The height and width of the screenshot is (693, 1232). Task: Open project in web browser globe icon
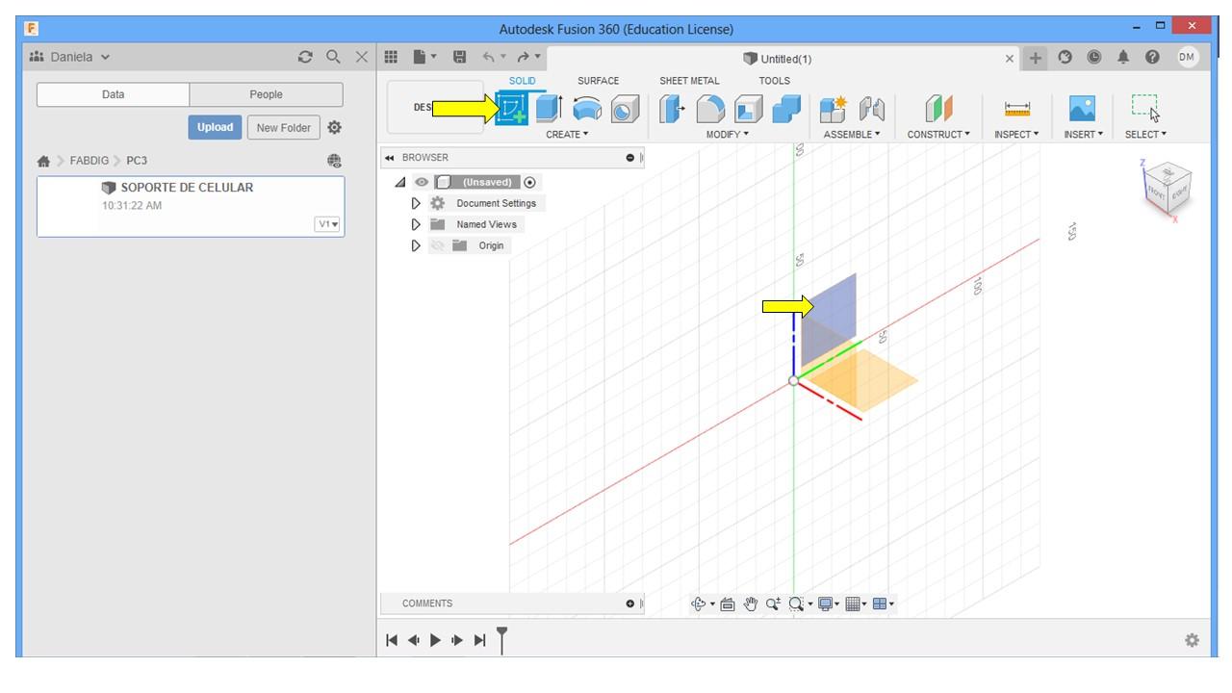click(334, 161)
